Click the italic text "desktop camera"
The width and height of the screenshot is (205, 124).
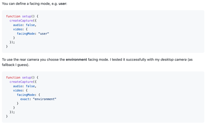click(x=174, y=59)
